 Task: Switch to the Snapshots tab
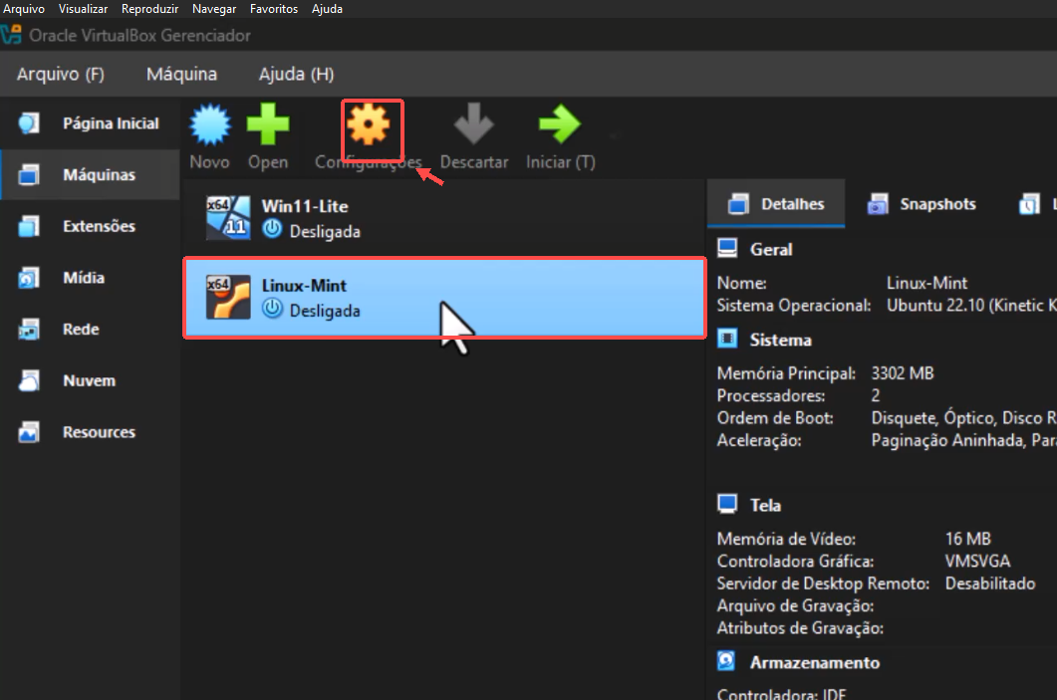tap(921, 203)
